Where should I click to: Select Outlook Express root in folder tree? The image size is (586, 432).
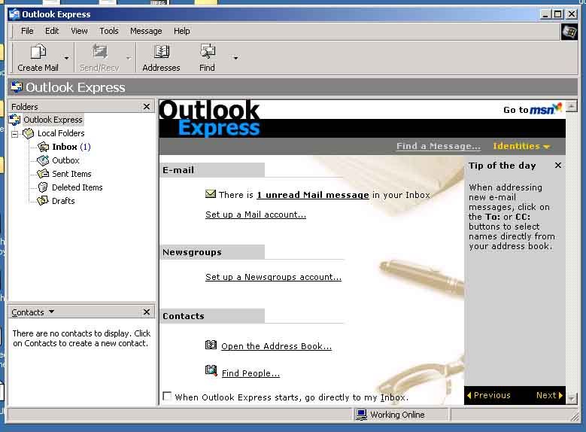[53, 120]
